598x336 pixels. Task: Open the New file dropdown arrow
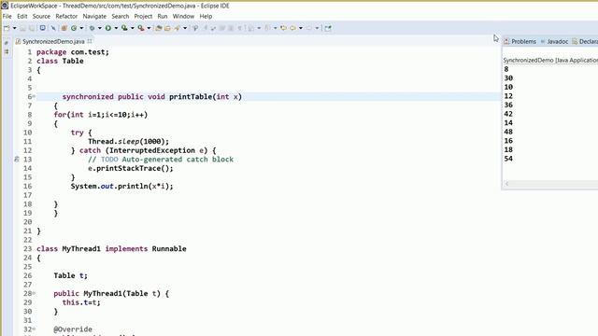point(15,28)
